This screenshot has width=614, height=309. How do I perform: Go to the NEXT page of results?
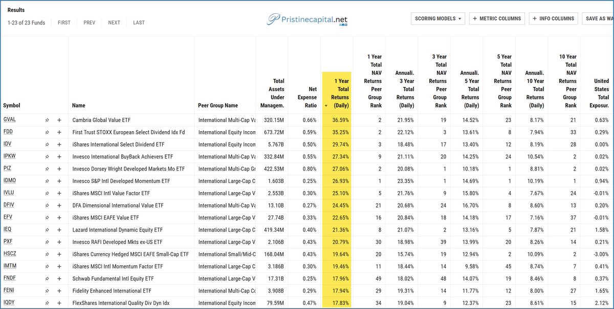click(x=114, y=23)
